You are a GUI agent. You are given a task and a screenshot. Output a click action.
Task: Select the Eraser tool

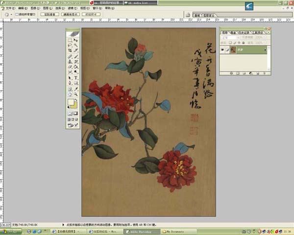(70, 67)
